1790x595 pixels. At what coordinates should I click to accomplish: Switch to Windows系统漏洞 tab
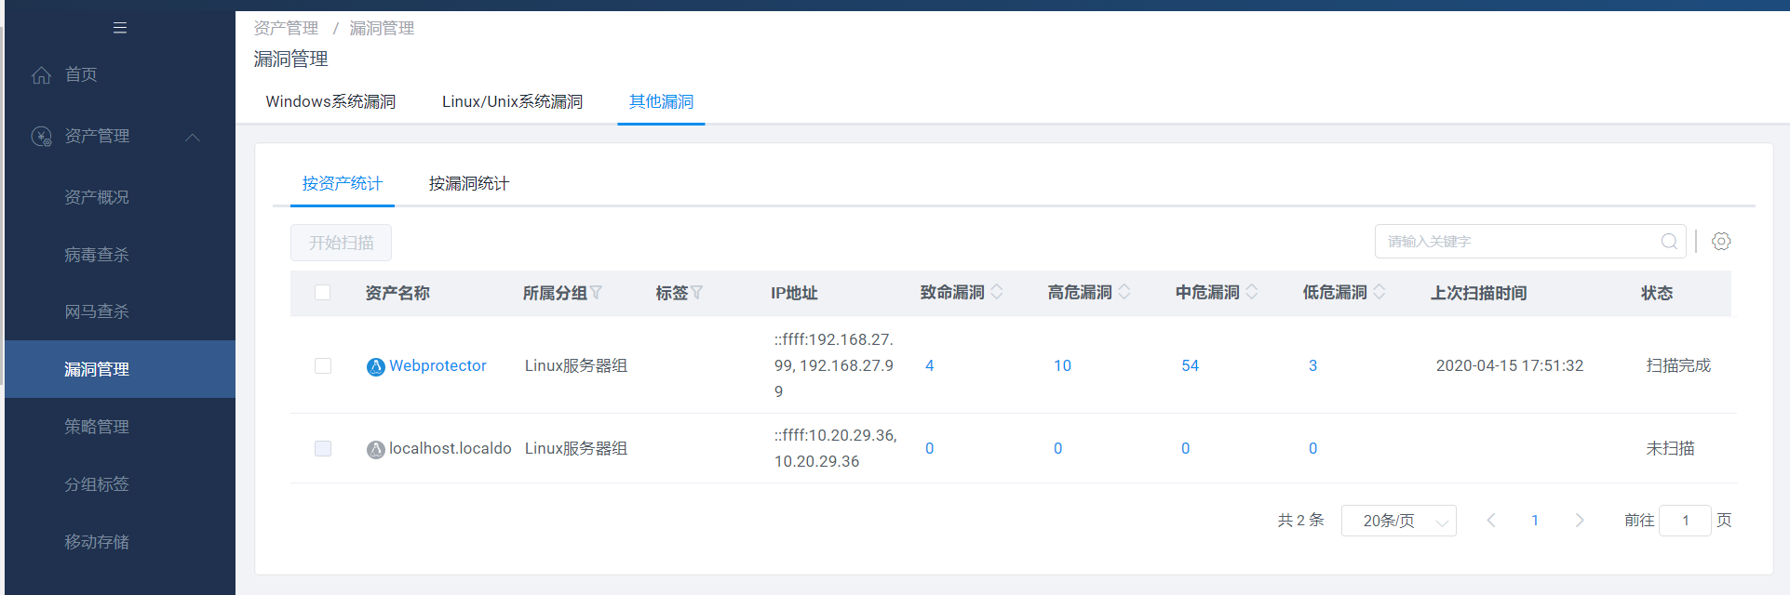click(x=330, y=101)
